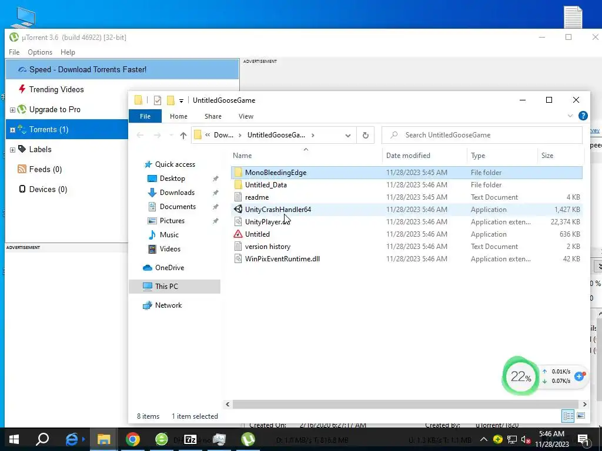Sort files by Type column header
Viewport: 602px width, 451px height.
[x=502, y=155]
